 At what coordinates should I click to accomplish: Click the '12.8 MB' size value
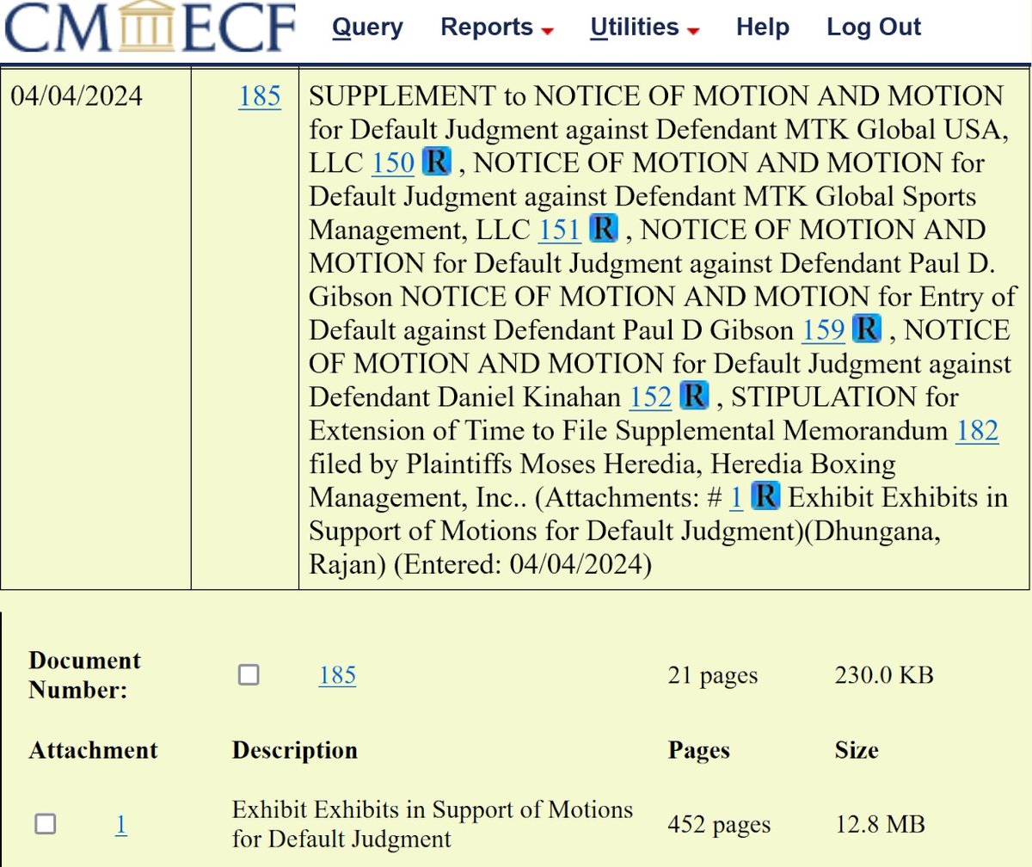click(880, 825)
